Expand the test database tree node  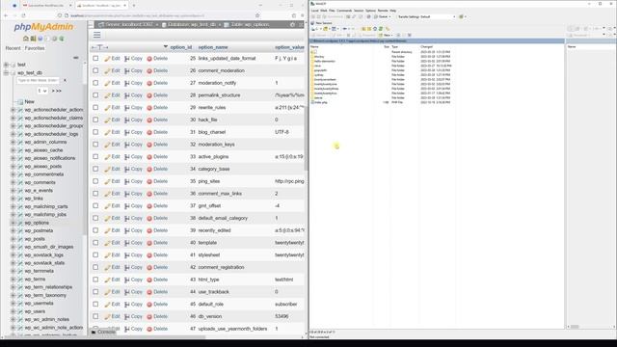(6, 65)
